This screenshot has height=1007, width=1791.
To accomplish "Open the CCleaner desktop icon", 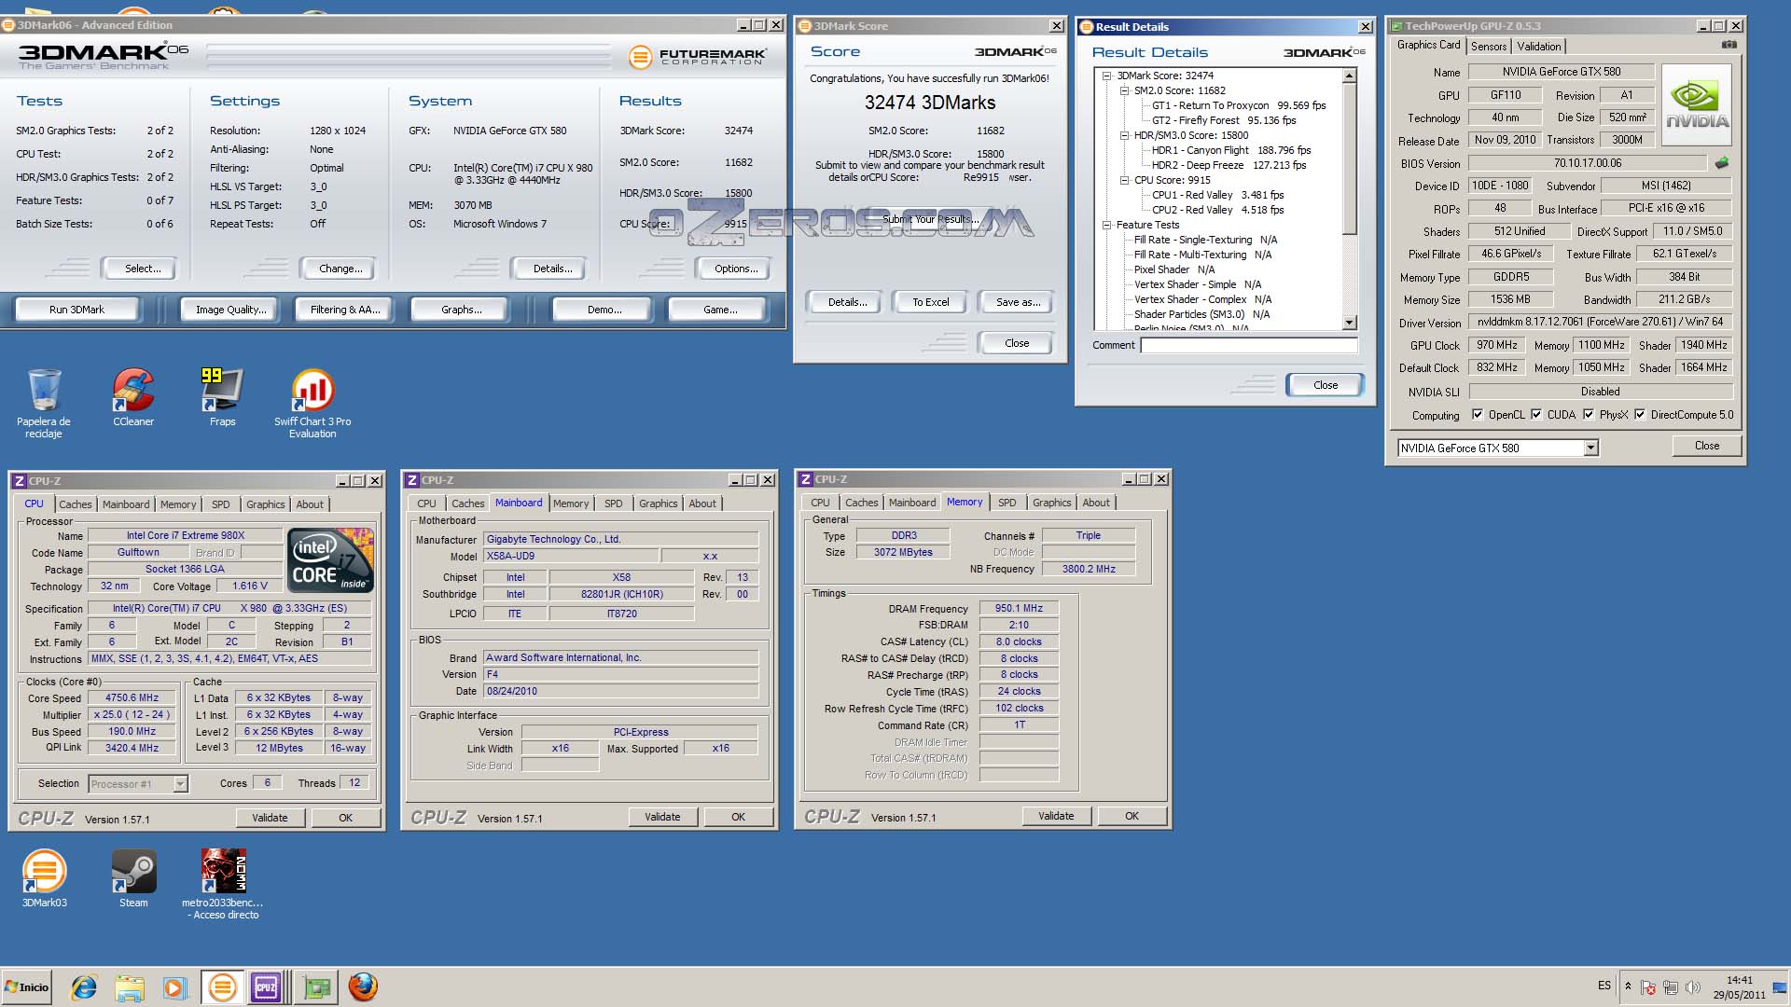I will (x=133, y=397).
